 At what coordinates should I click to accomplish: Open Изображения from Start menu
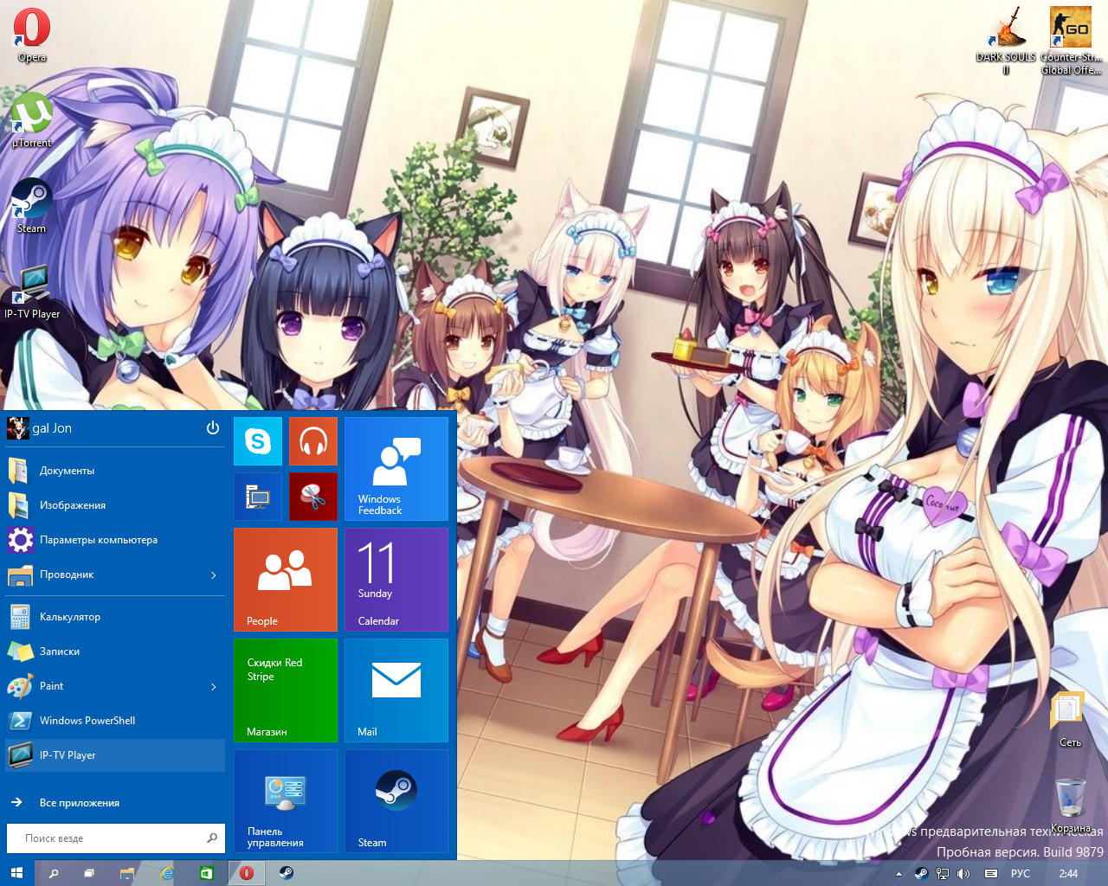115,505
